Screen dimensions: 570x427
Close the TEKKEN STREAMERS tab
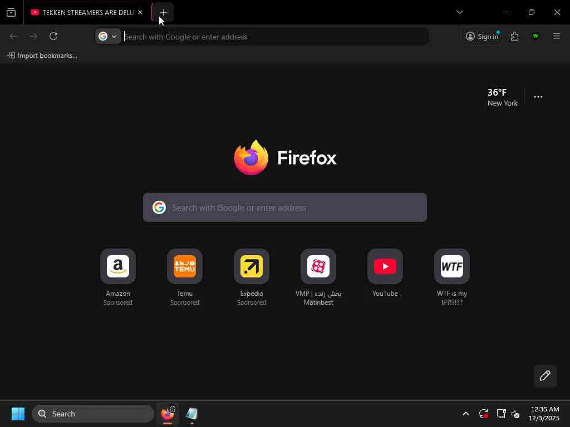point(140,12)
